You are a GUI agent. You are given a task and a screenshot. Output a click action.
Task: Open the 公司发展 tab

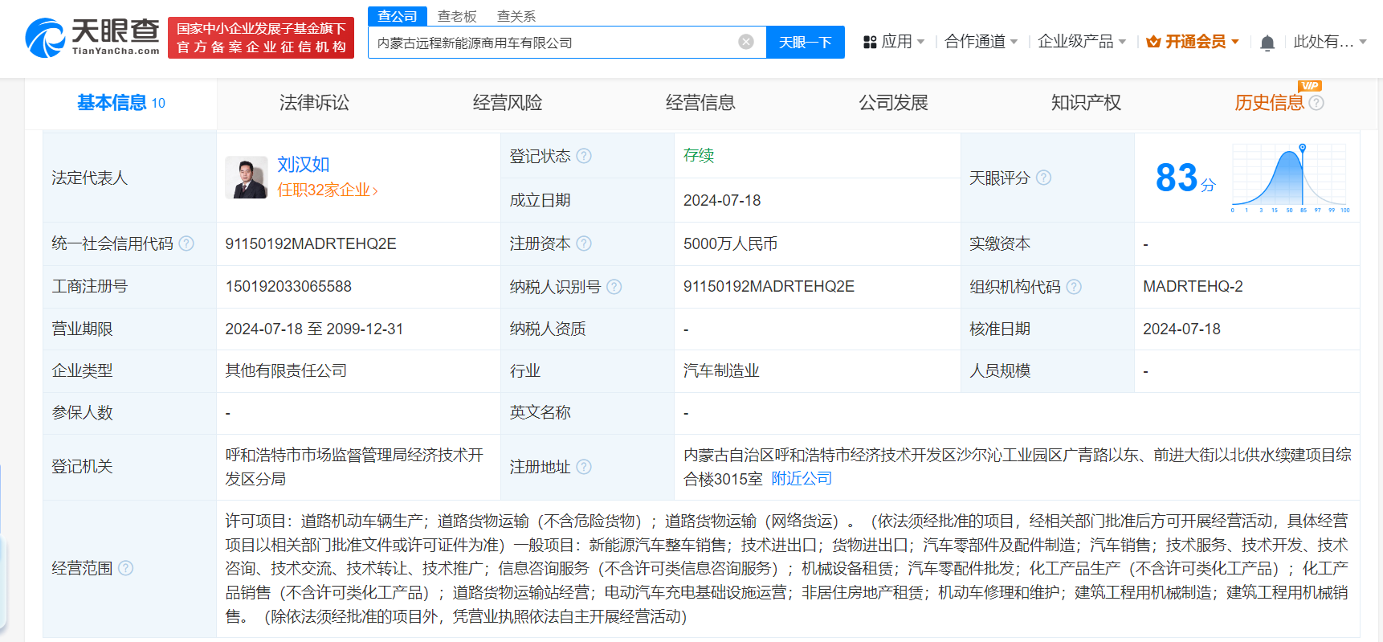click(x=893, y=103)
